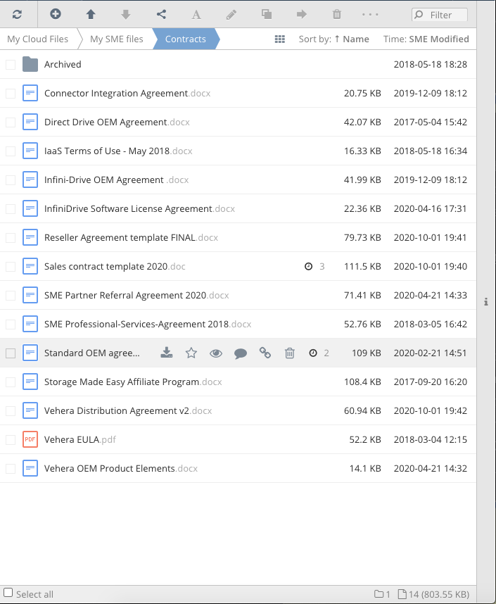Check the box for Vehera EULA.pdf
Screen dimensions: 496x604
pos(11,440)
